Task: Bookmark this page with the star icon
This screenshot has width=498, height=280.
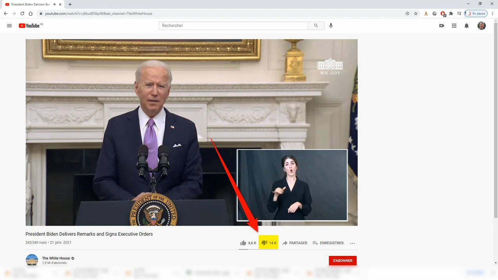Action: [416, 14]
